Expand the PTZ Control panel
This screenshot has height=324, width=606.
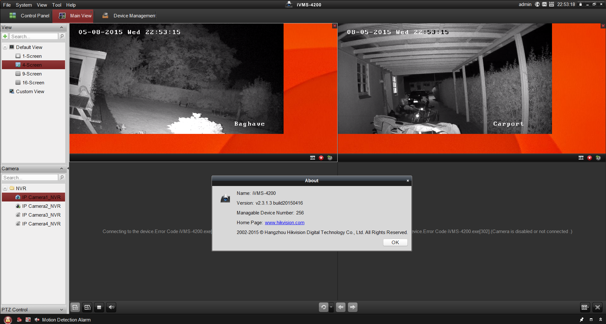point(61,310)
